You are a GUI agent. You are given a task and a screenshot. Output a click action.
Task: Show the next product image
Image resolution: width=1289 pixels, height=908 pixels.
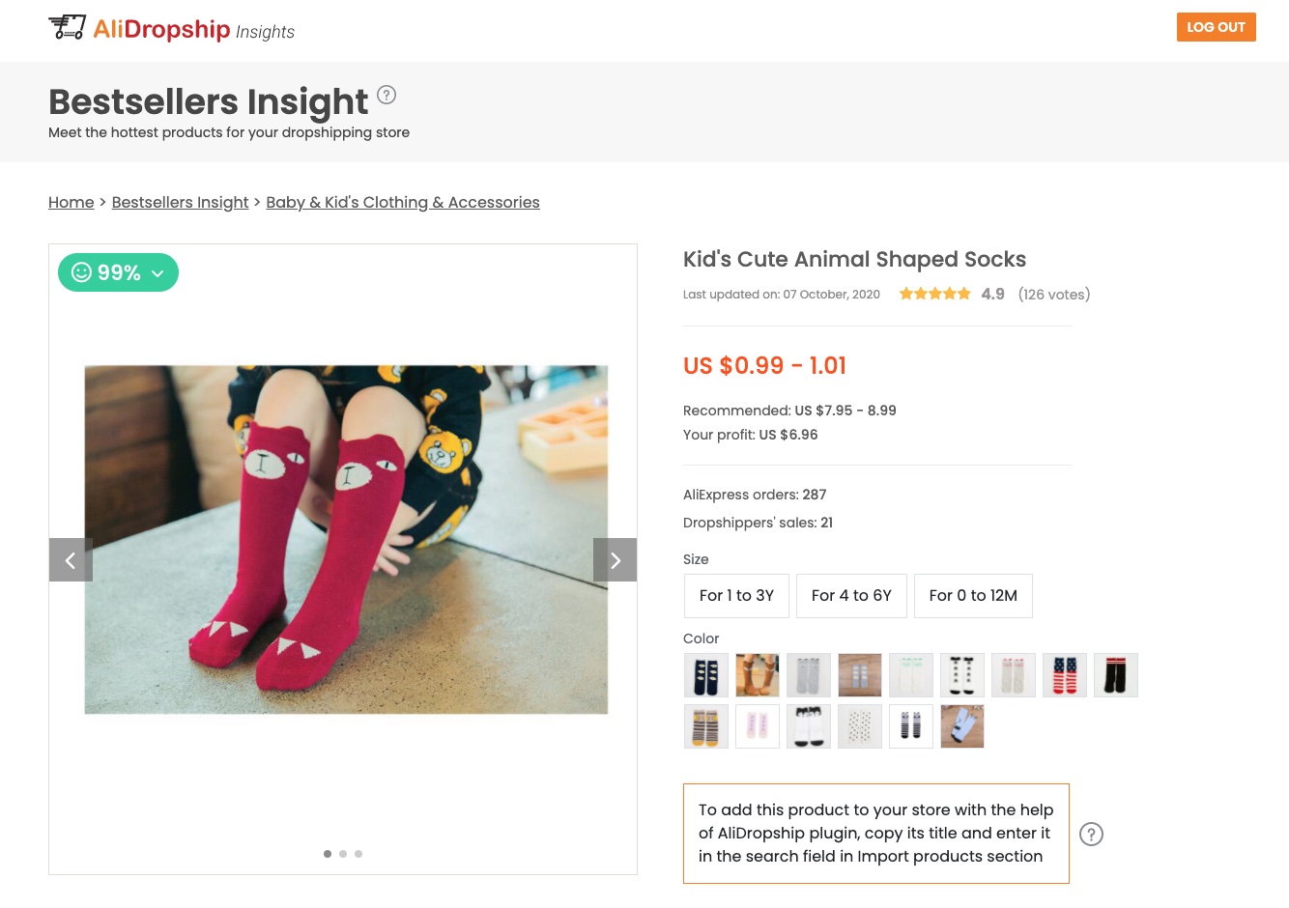pyautogui.click(x=615, y=560)
